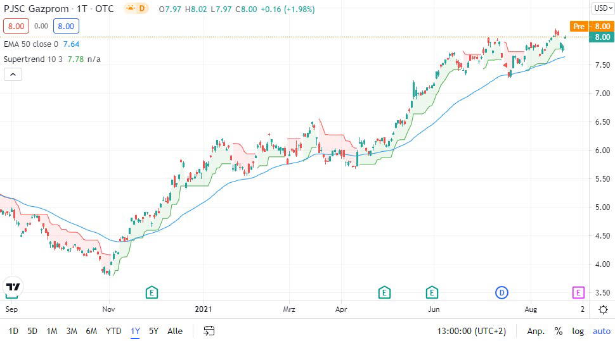The image size is (615, 341).
Task: Click the TradingView logo icon
Action: [13, 287]
